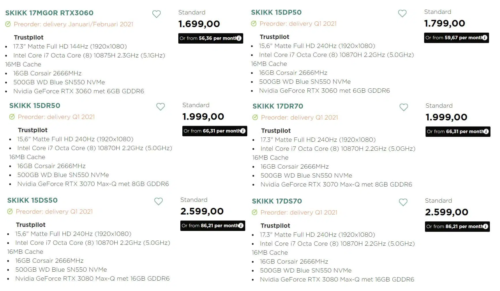Wishlist the SKIKK 17DS70 via heart icon

pos(403,202)
